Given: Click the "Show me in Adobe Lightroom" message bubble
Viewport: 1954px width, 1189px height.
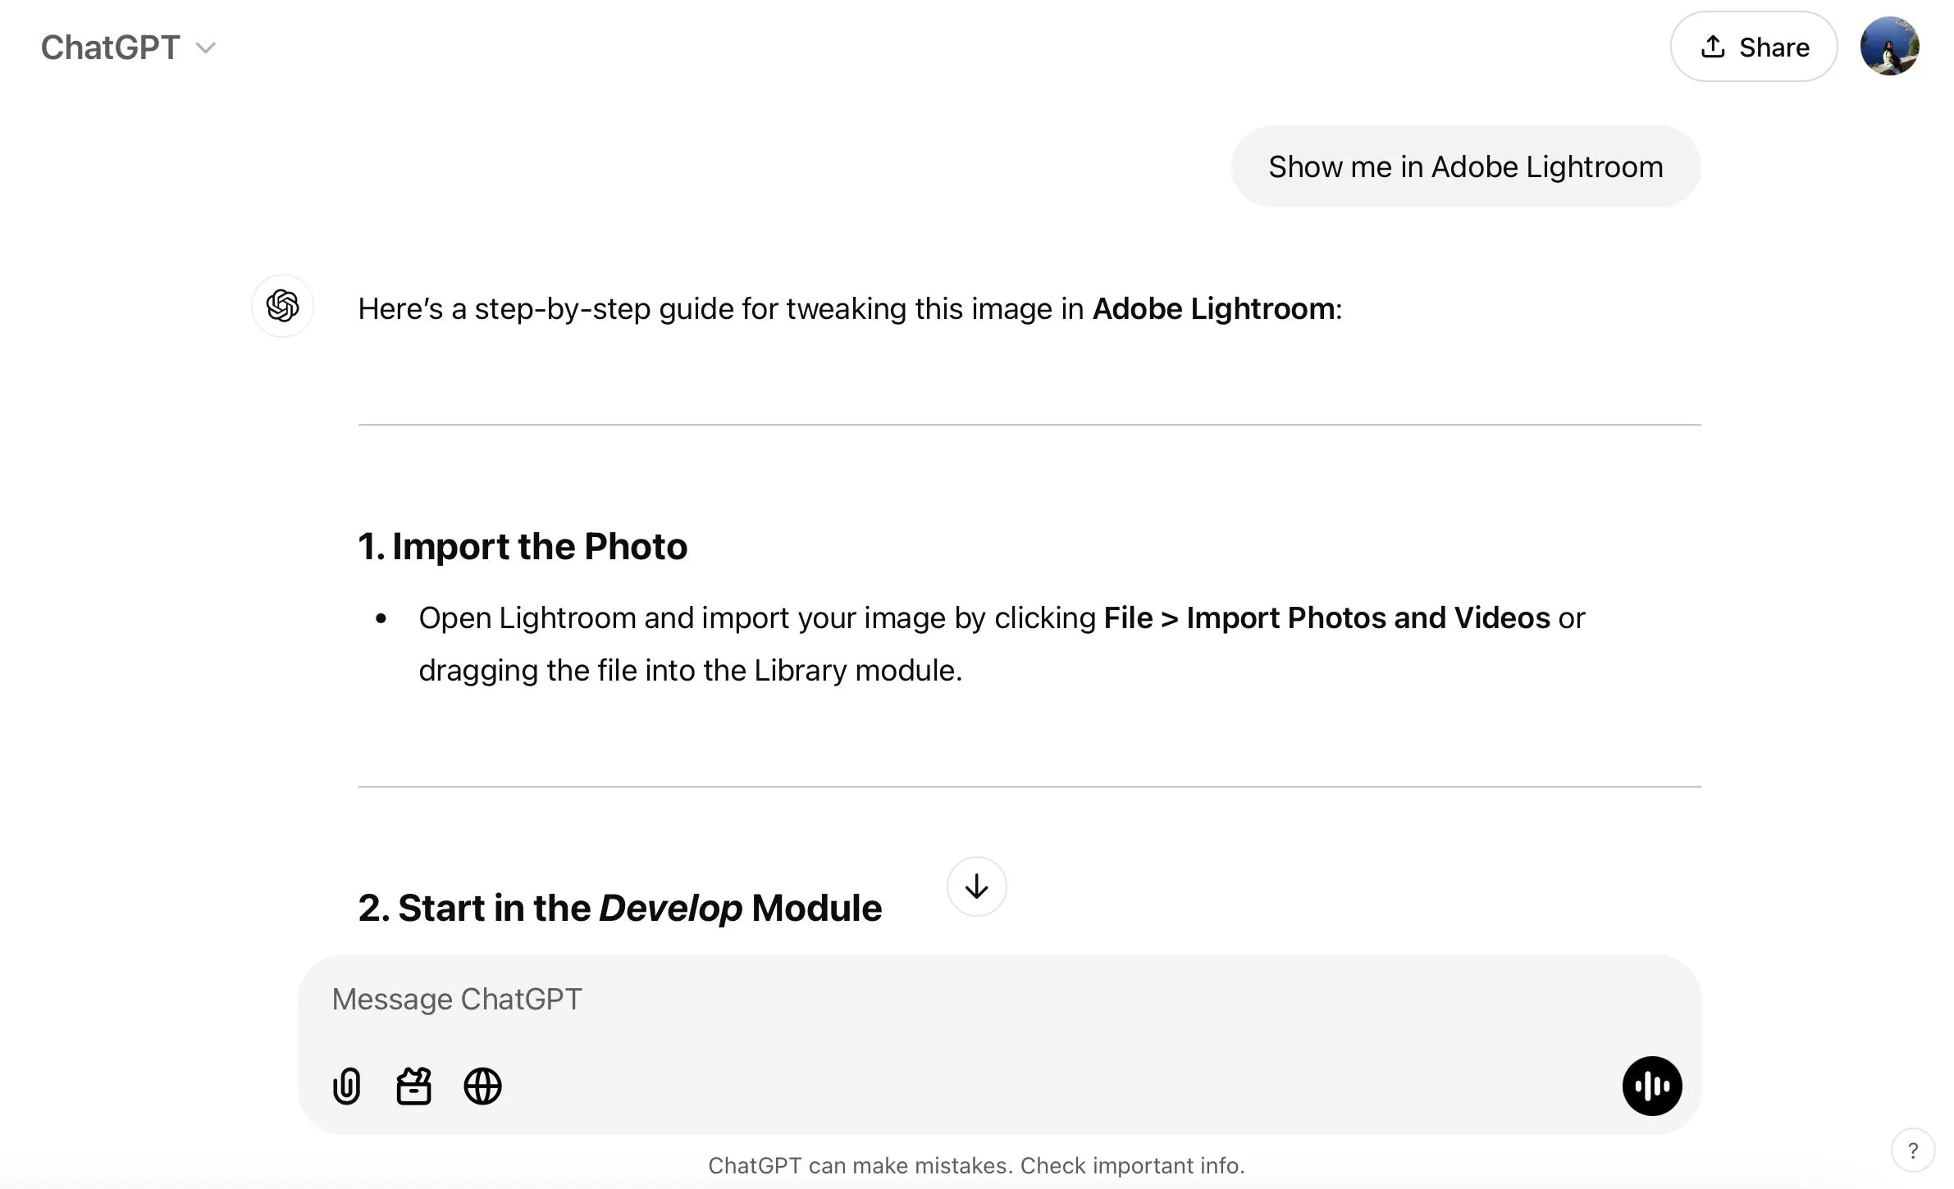Looking at the screenshot, I should pos(1466,166).
